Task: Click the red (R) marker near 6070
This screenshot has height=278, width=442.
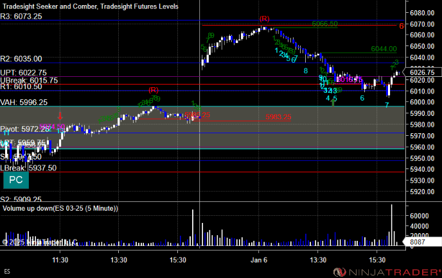Action: click(x=265, y=19)
